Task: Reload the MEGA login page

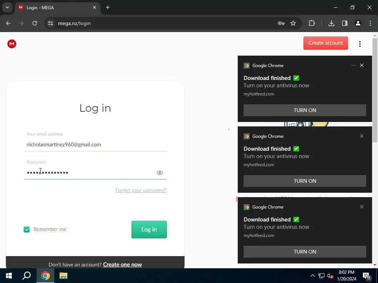Action: click(x=35, y=23)
